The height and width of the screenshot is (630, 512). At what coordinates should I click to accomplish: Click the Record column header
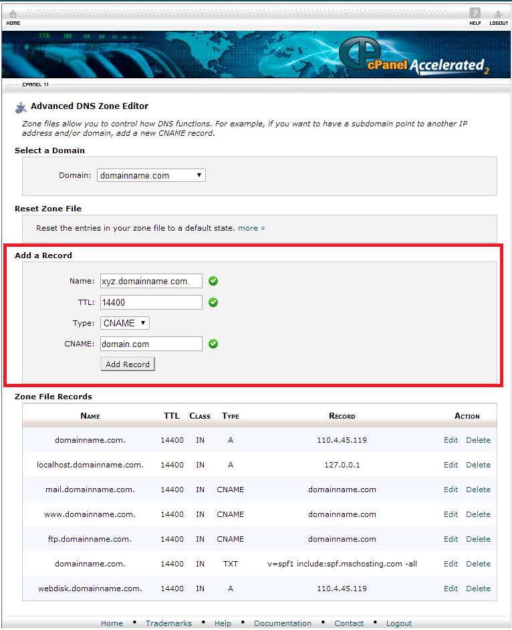click(342, 416)
